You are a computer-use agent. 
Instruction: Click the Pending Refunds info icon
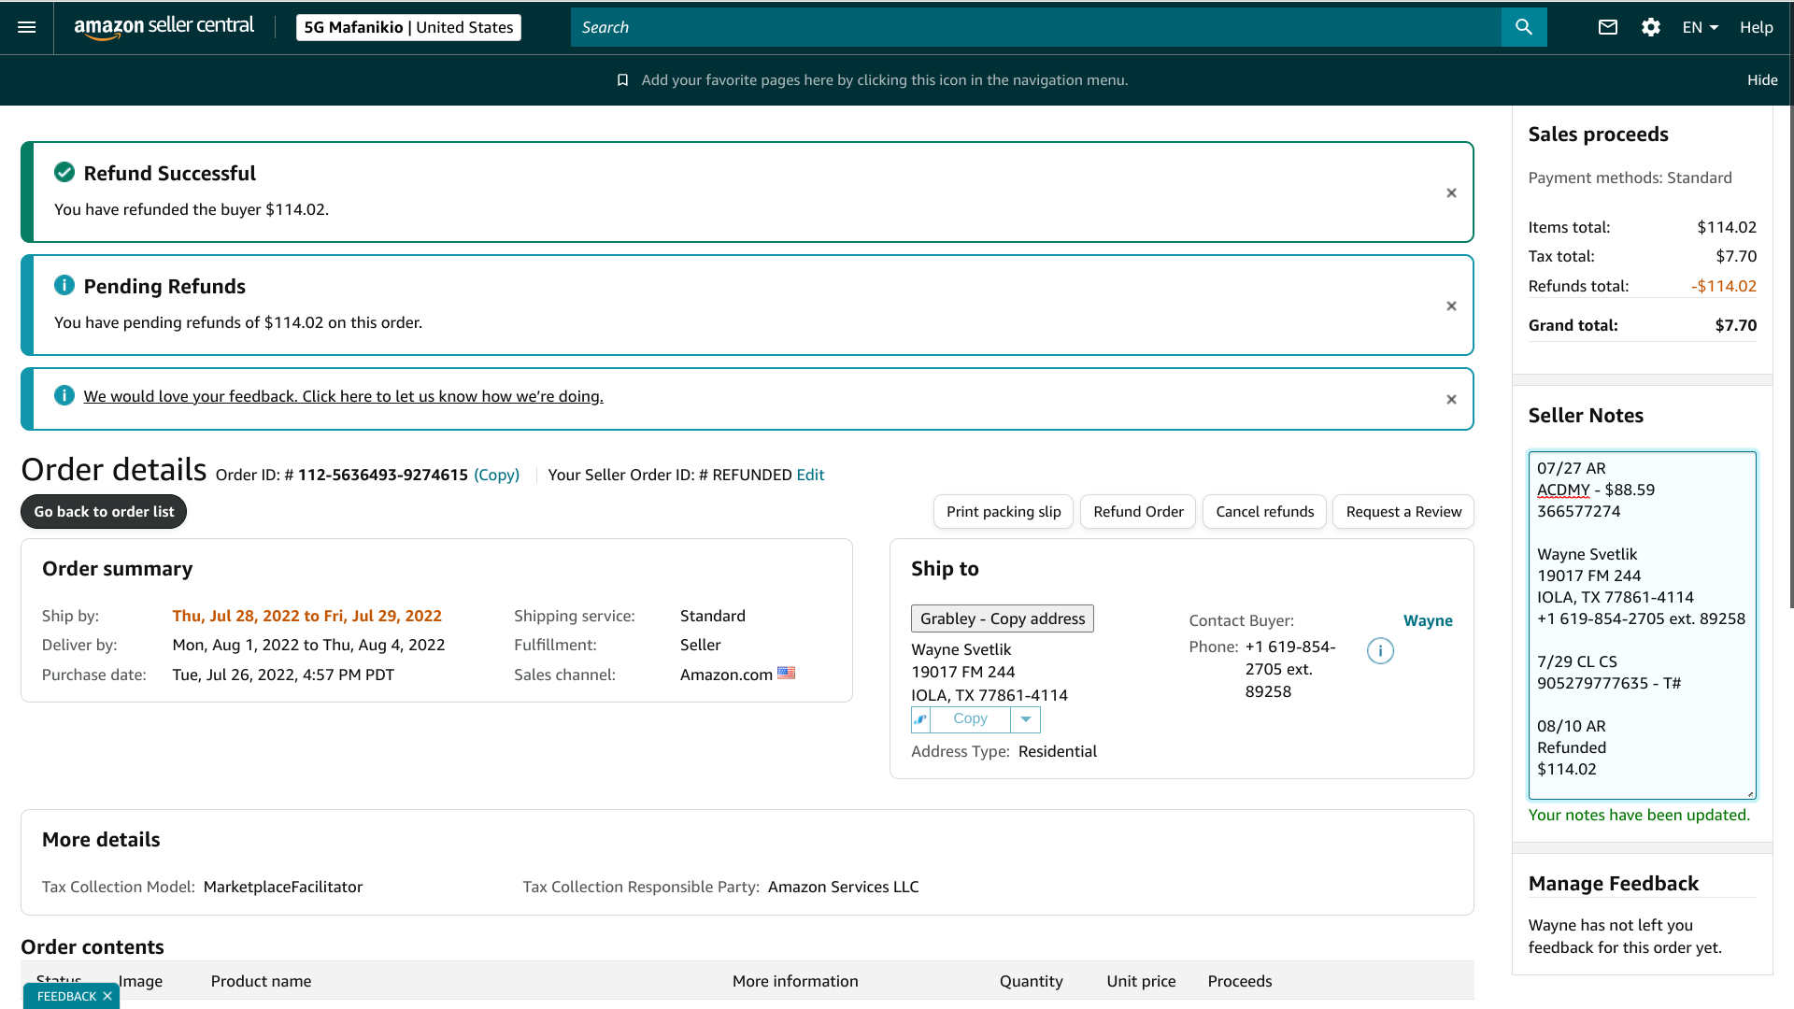point(64,285)
